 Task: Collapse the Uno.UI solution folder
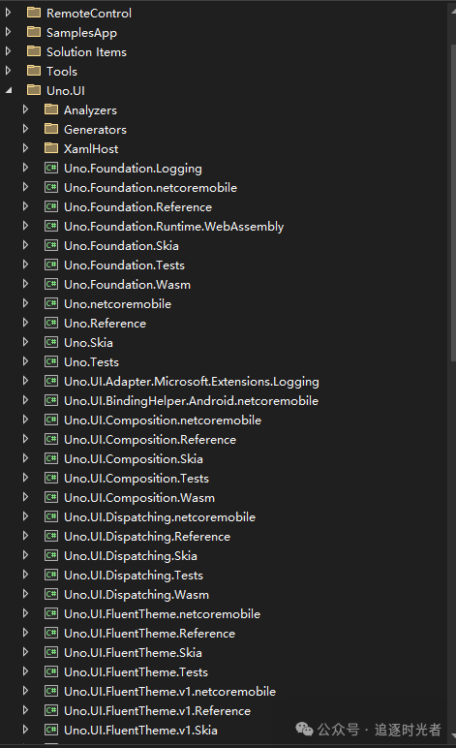9,90
